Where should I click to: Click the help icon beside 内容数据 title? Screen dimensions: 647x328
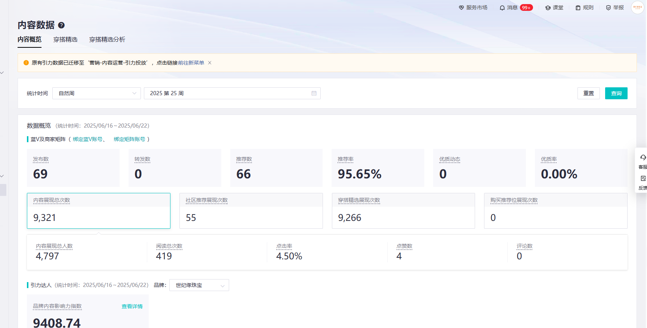tap(62, 25)
